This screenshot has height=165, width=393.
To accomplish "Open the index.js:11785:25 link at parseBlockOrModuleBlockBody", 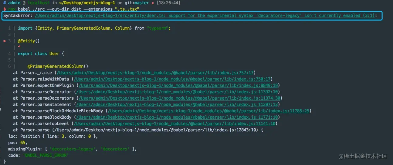I will point(208,111).
